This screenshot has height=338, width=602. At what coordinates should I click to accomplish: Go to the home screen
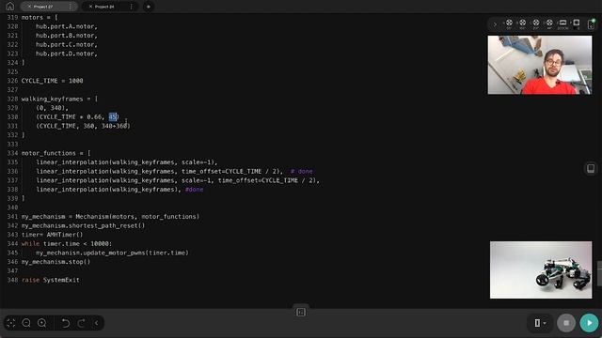10,7
